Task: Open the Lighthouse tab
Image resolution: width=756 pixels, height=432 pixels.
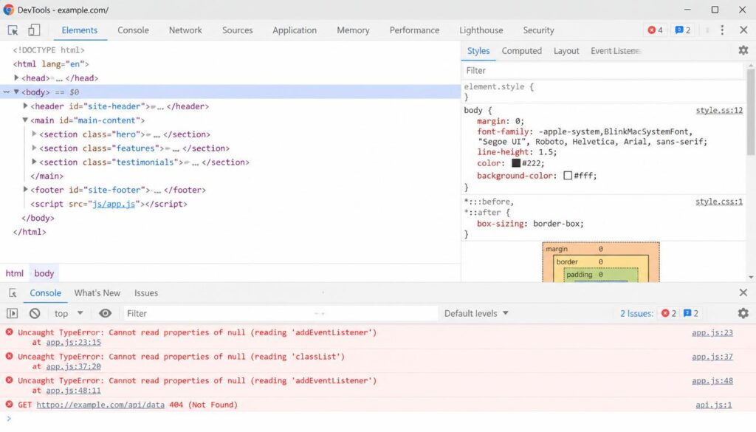Action: [481, 30]
